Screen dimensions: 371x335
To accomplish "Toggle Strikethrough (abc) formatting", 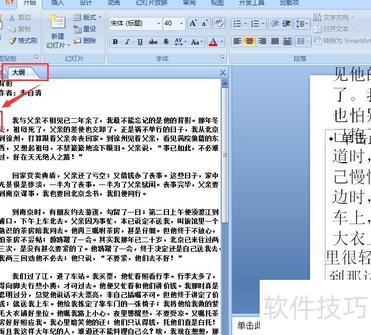I will tap(153, 42).
